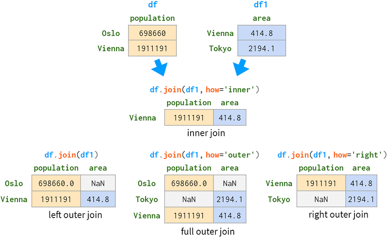
Task: Select 1911191 cell in right outer join table
Action: (x=321, y=183)
